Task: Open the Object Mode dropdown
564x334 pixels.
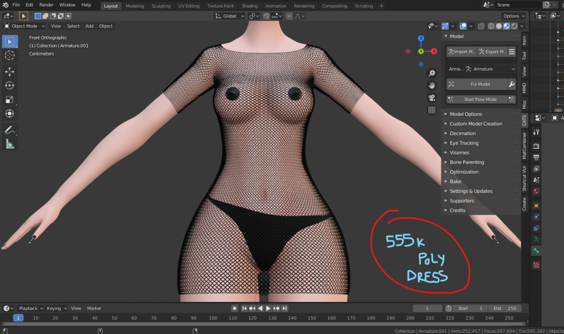Action: pos(25,26)
